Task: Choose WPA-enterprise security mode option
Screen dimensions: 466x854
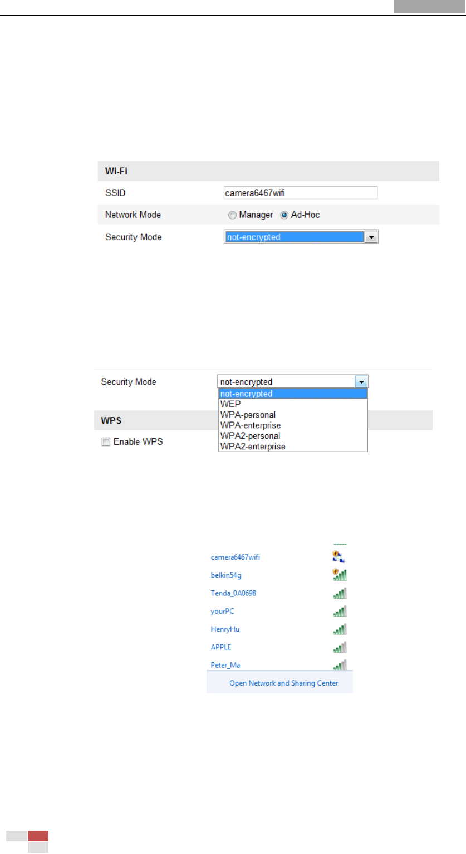Action: 293,425
